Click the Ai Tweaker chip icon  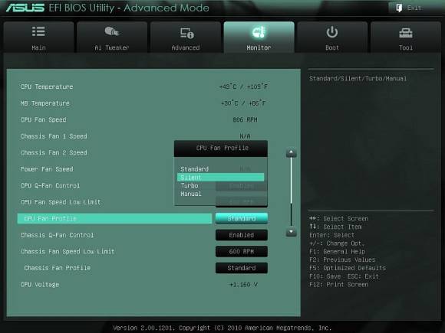click(x=111, y=31)
